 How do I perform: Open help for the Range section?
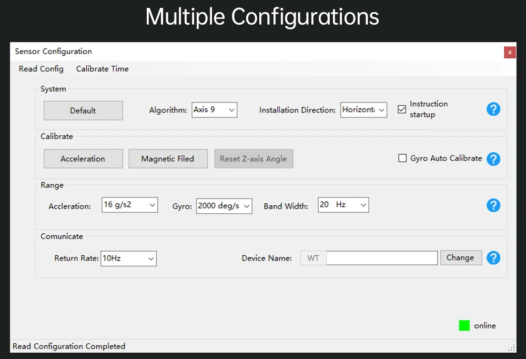click(493, 205)
